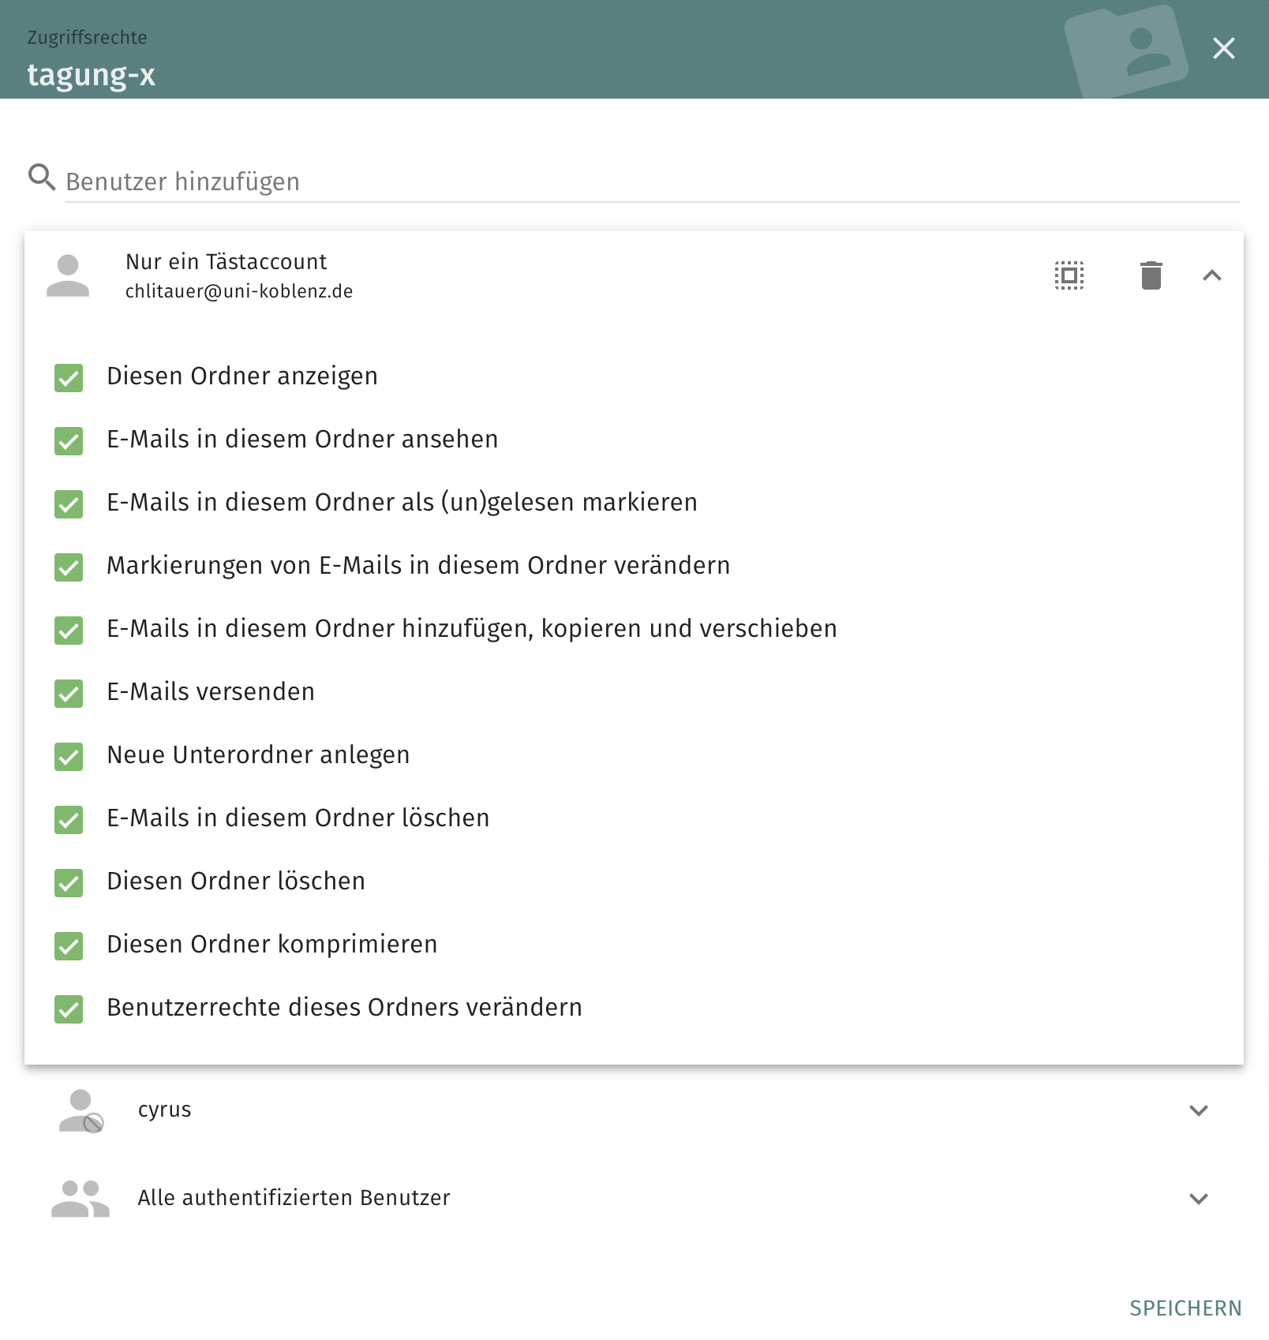Viewport: 1269px width, 1340px height.
Task: Toggle E-Mails versenden checkbox
Action: 69,694
